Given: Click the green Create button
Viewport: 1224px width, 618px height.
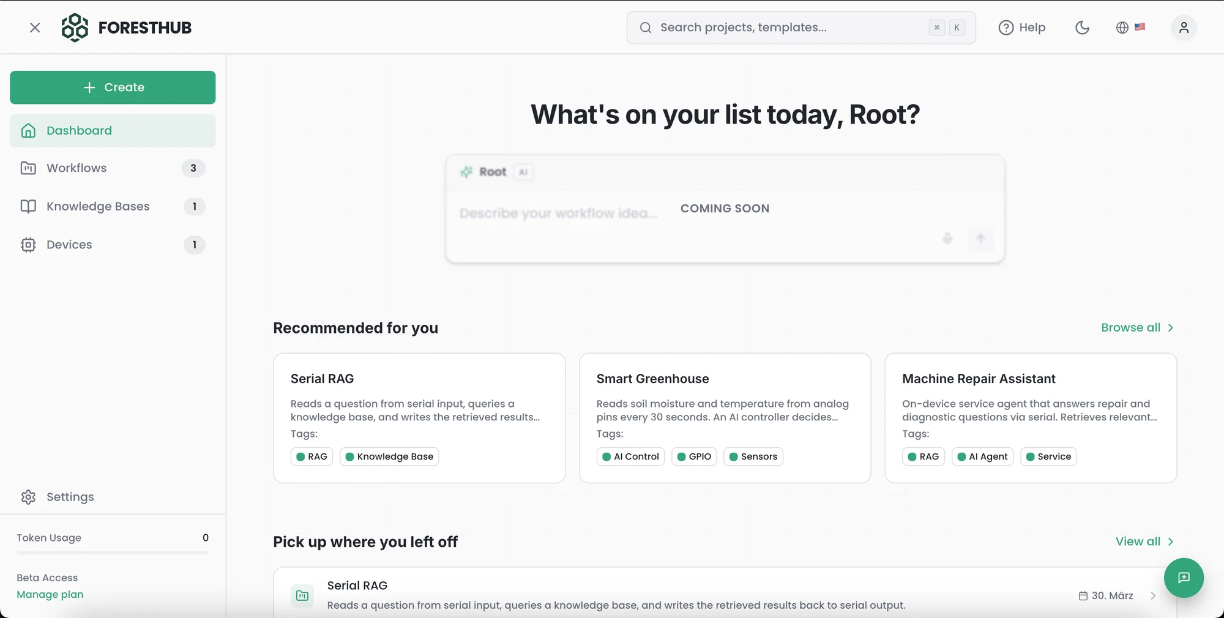Looking at the screenshot, I should pos(113,87).
